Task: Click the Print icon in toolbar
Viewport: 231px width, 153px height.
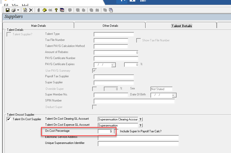Action: (14, 10)
